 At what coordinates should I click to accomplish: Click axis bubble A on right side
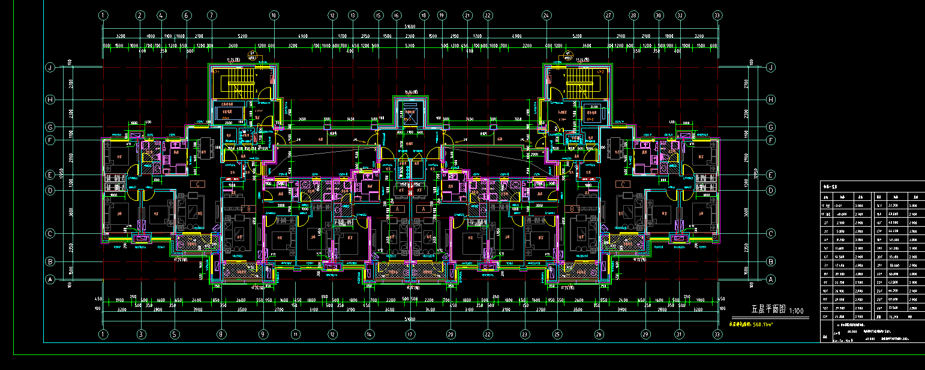point(771,279)
